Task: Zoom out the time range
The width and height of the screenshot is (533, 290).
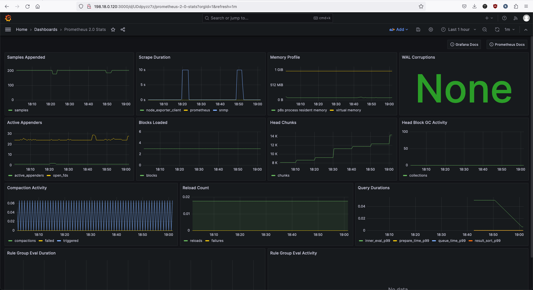Action: tap(484, 29)
